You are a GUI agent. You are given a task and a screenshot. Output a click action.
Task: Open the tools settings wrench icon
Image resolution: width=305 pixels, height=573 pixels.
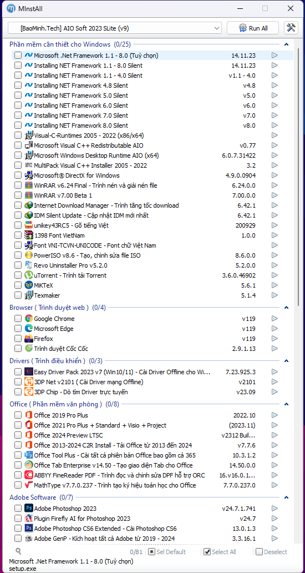pyautogui.click(x=291, y=28)
